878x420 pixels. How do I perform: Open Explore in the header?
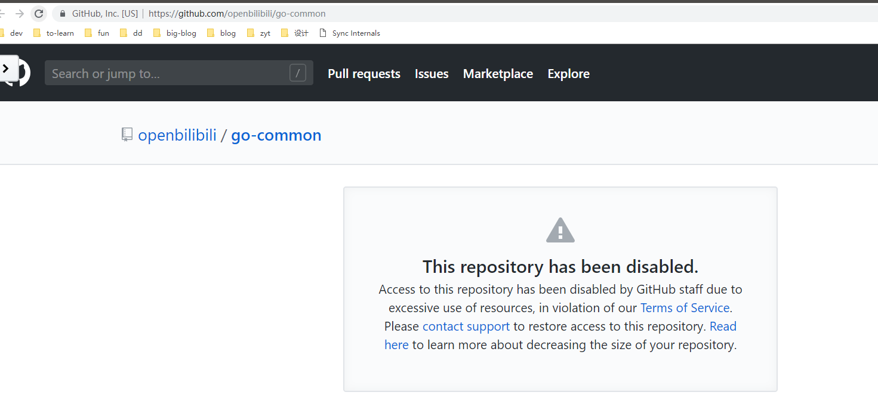pyautogui.click(x=568, y=74)
